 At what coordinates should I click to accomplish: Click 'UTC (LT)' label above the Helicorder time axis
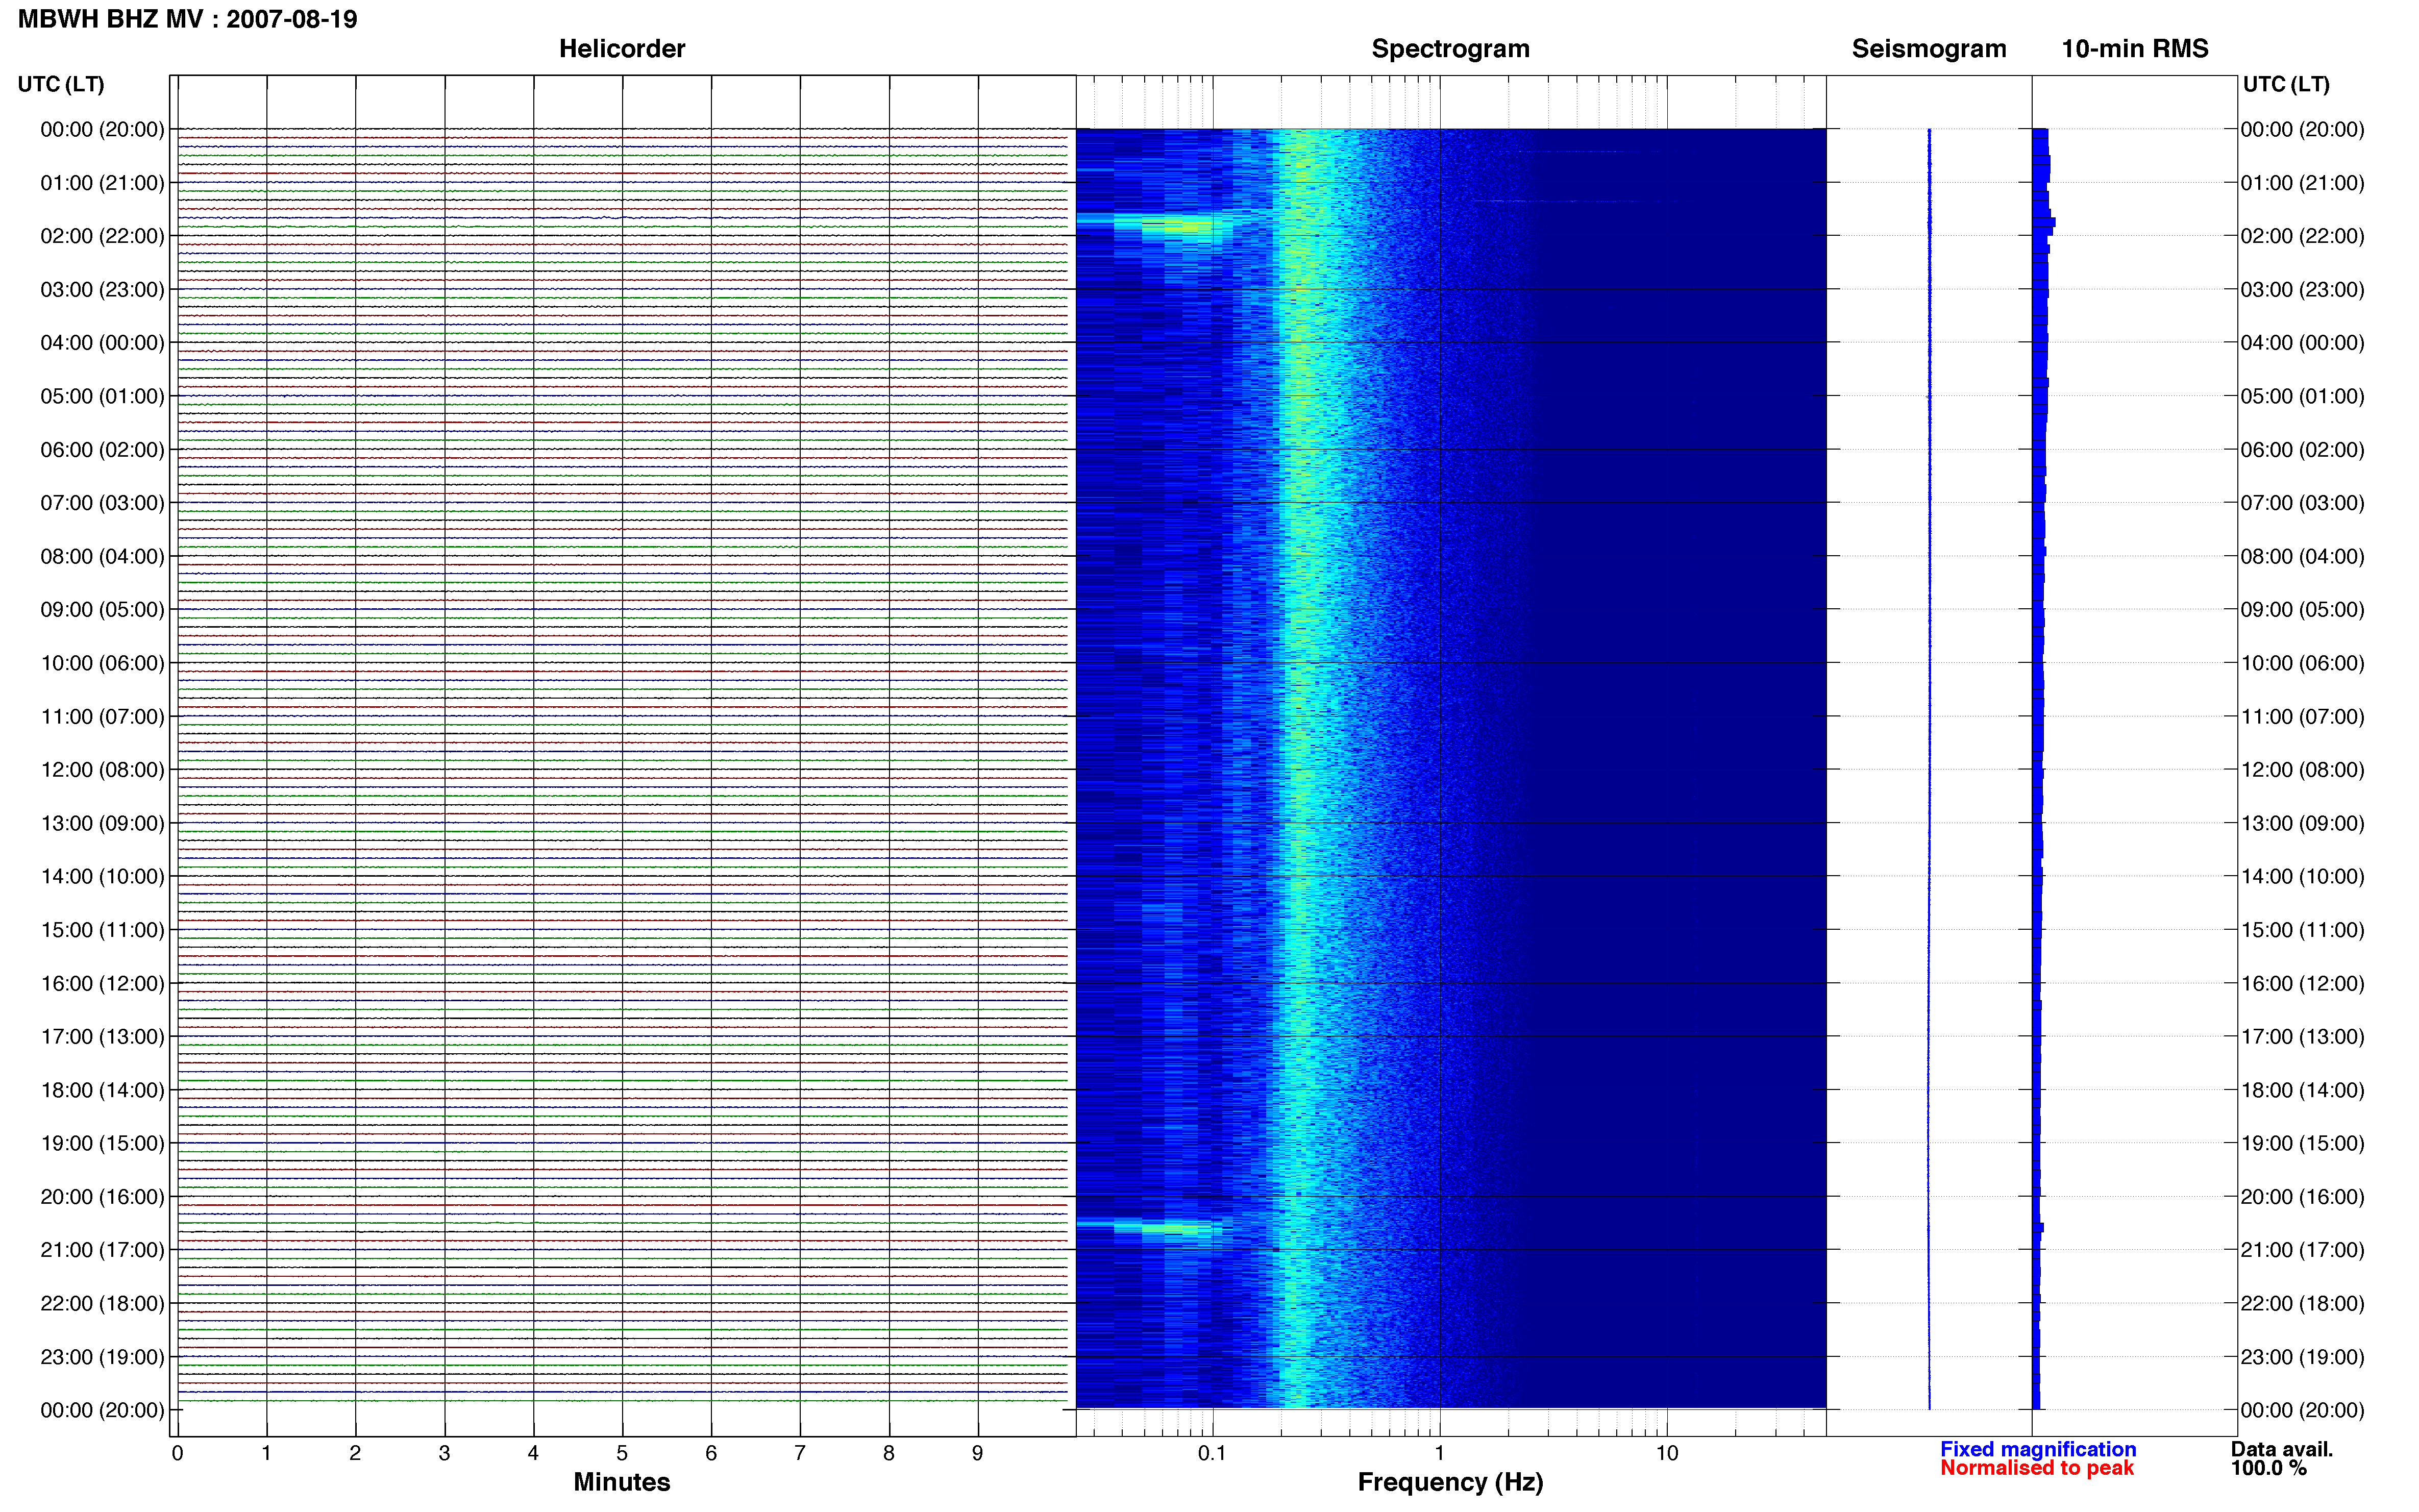click(61, 84)
